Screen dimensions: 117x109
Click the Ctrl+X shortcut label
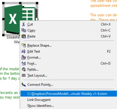coord(106,24)
